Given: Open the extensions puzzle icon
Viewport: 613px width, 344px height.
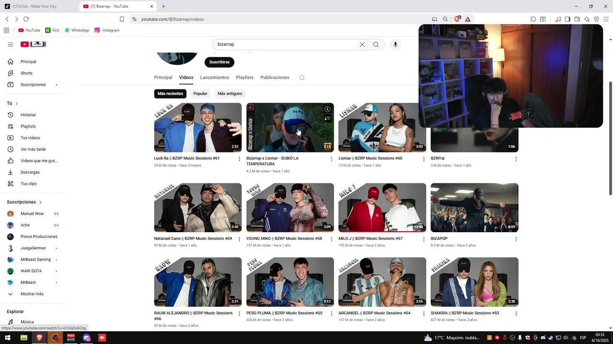Looking at the screenshot, I should click(533, 19).
